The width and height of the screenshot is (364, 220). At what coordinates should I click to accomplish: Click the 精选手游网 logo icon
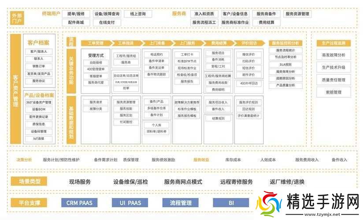point(268,204)
